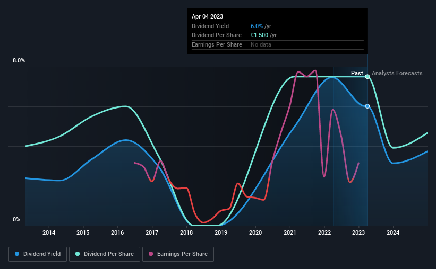Screen dimensions: 436x269
Task: Click the 2023 x-axis label
Action: tap(358, 232)
